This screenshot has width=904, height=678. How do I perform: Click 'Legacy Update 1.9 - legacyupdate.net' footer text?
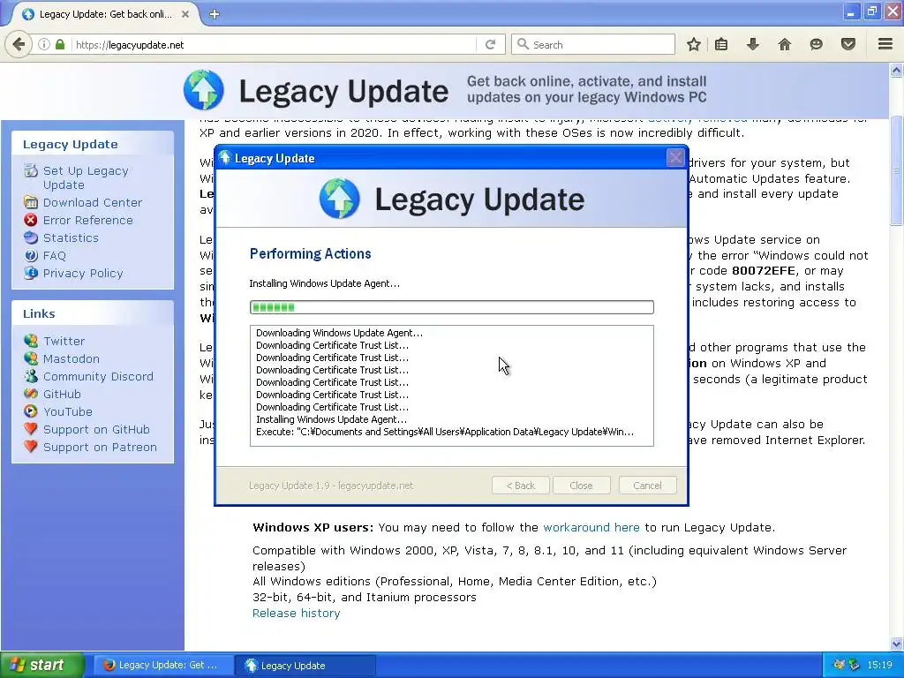pyautogui.click(x=331, y=486)
